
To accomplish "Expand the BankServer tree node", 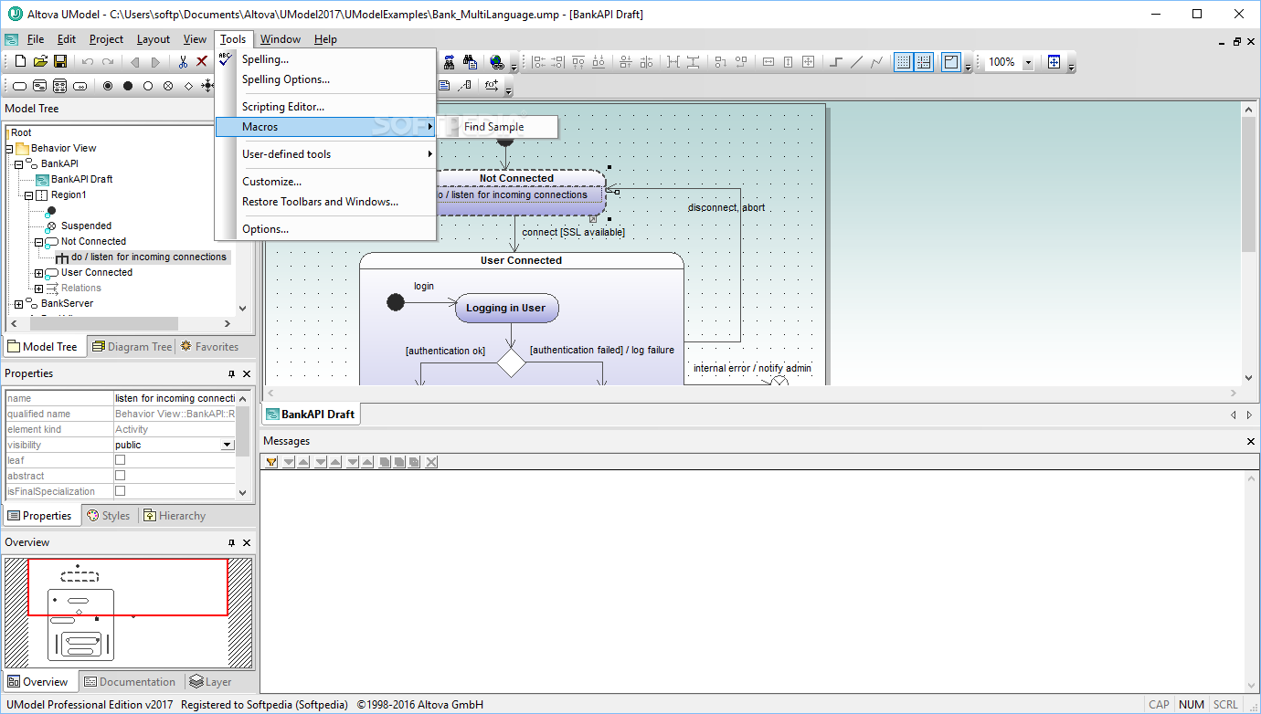I will pos(18,303).
